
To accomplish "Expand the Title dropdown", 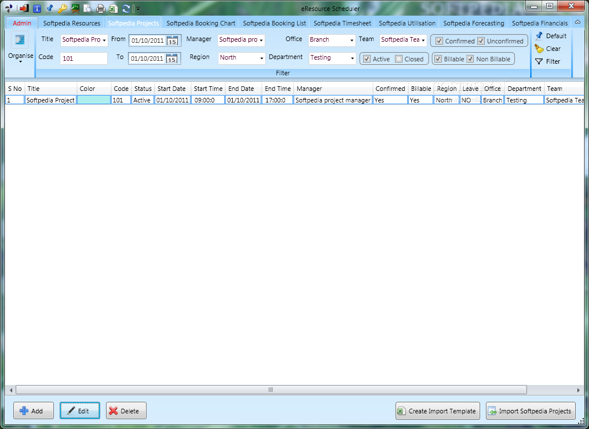I will pyautogui.click(x=104, y=40).
